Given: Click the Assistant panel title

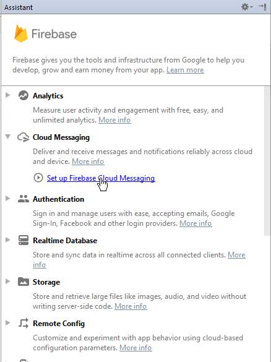Looking at the screenshot, I should (19, 7).
